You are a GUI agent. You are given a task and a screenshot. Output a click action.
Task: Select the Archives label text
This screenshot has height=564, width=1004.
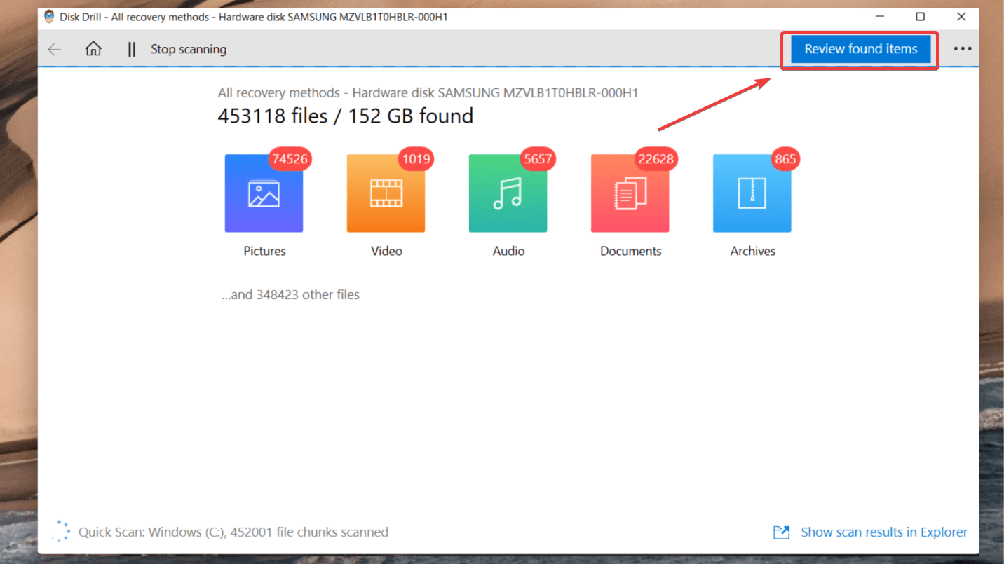[752, 251]
